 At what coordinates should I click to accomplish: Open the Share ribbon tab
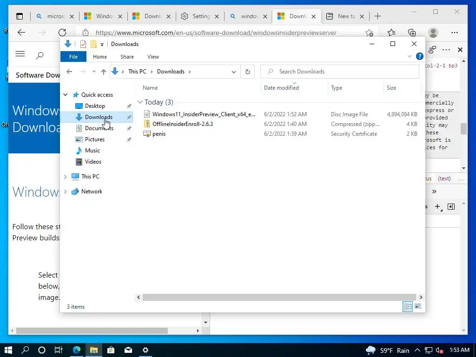127,57
